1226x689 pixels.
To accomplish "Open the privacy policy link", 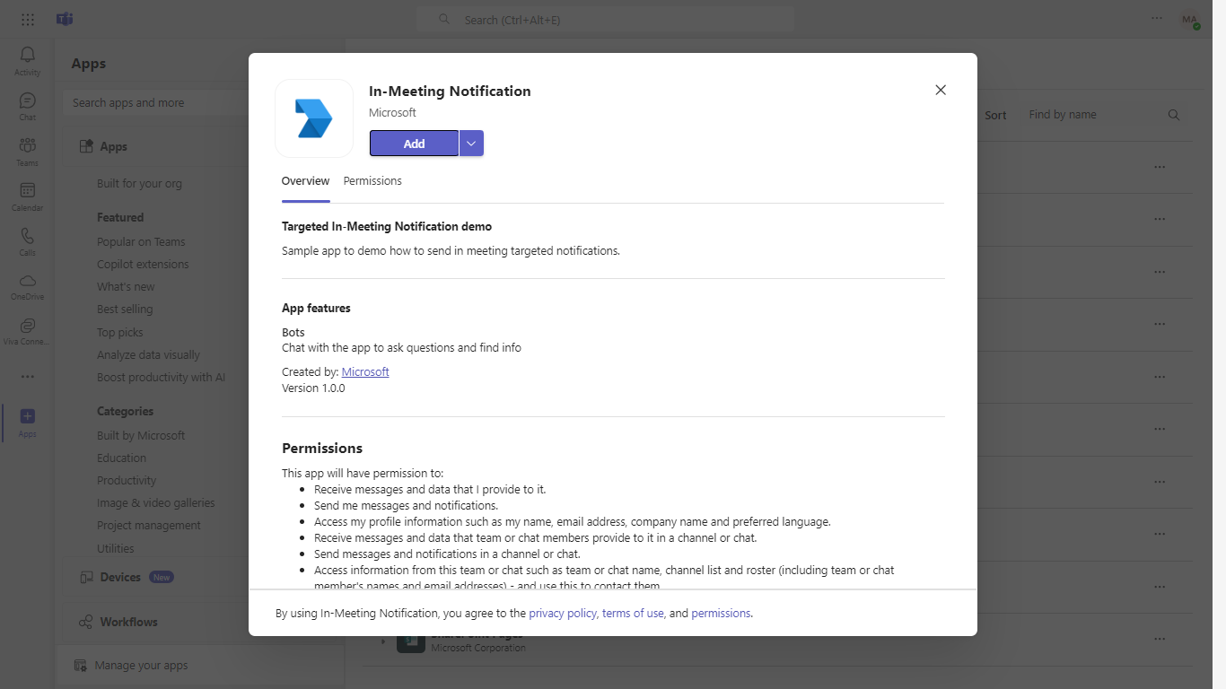I will 563,614.
